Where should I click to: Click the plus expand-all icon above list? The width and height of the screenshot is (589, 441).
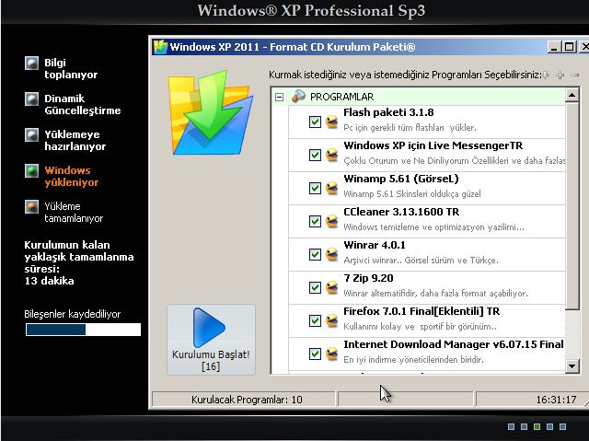tap(560, 75)
